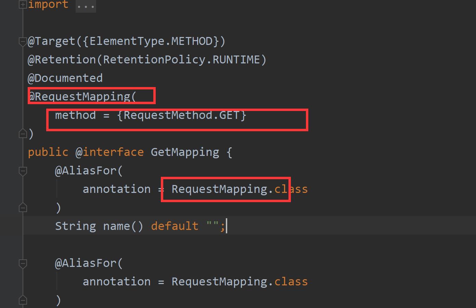Click the "GET" constant
The height and width of the screenshot is (308, 476).
click(229, 115)
